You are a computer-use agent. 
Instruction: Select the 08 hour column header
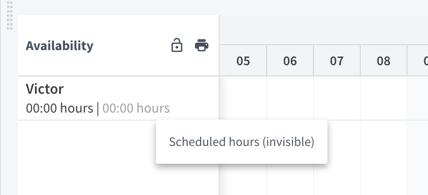pyautogui.click(x=383, y=61)
